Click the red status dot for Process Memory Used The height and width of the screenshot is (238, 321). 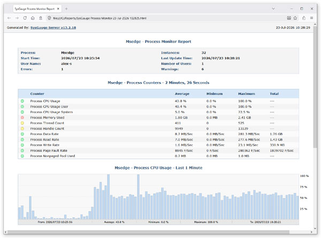pyautogui.click(x=22, y=117)
